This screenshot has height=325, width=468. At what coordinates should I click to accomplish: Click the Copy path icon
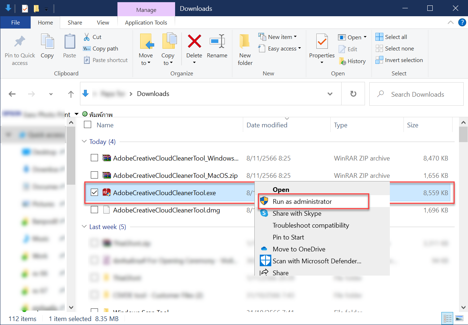click(x=87, y=49)
